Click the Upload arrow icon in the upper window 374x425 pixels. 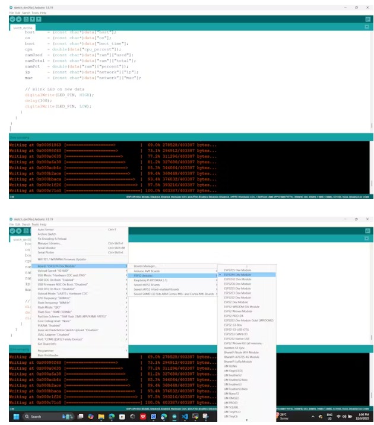pyautogui.click(x=17, y=19)
